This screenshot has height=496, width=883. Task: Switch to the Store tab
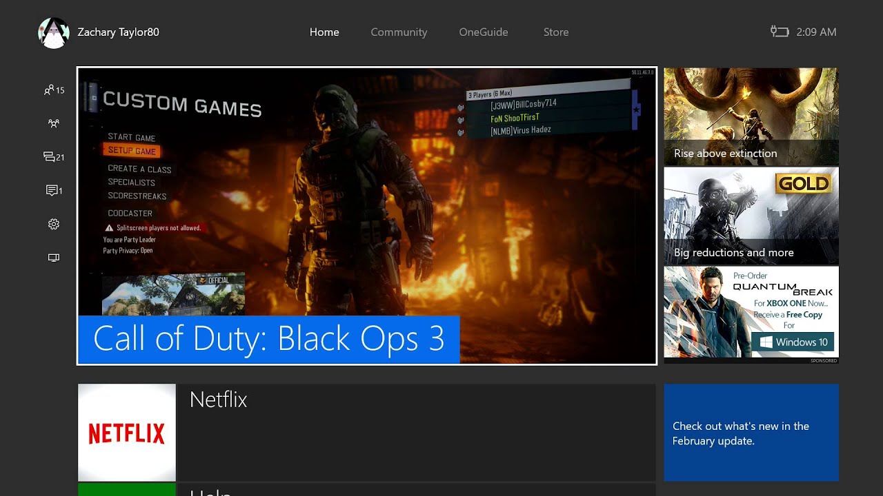[x=556, y=32]
